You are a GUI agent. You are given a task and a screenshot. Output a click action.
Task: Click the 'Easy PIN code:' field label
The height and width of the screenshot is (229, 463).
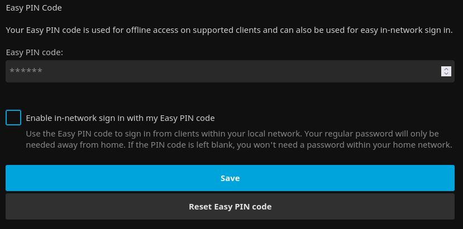tap(34, 52)
